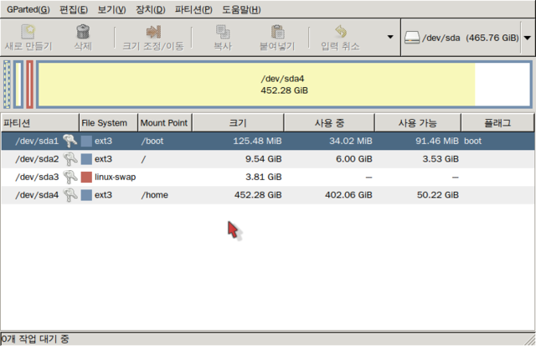Open the 파티션(P) menu
536x346 pixels.
pyautogui.click(x=193, y=9)
